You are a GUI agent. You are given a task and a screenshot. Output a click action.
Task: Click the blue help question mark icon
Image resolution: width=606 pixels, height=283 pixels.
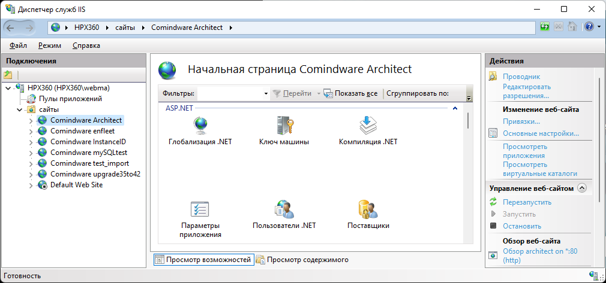589,27
